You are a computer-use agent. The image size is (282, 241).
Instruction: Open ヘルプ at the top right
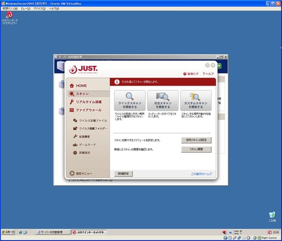pyautogui.click(x=208, y=74)
